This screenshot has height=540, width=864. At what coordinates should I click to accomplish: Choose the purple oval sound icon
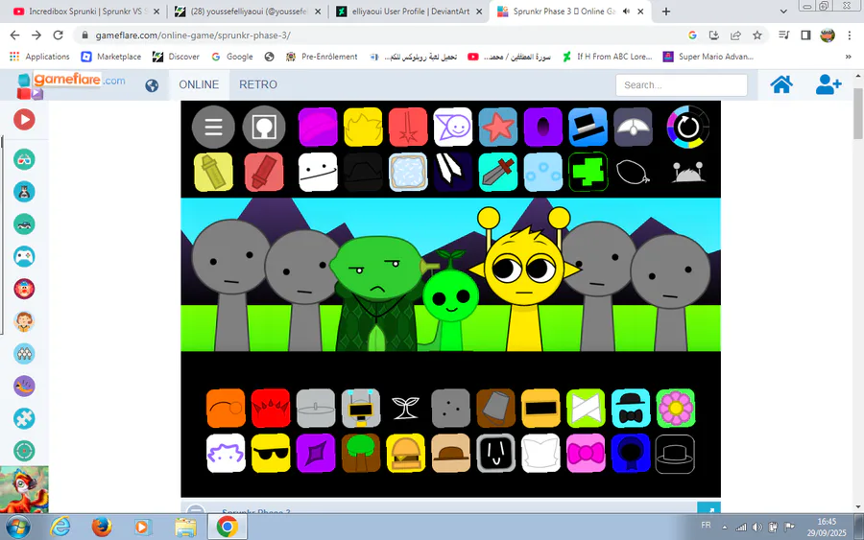[x=543, y=128]
